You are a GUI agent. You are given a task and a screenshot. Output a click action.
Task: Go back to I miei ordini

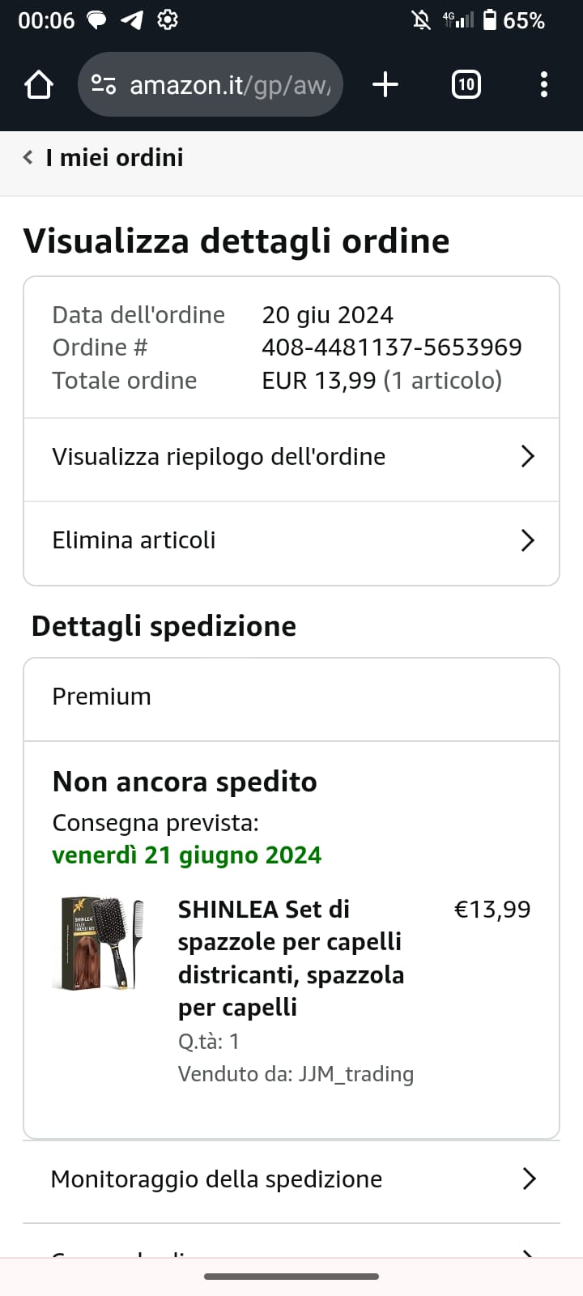point(114,157)
